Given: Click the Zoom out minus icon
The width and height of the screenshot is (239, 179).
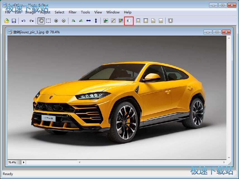Looking at the screenshot, I should tap(64, 21).
